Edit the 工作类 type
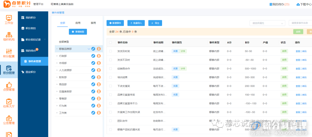 (x=93, y=113)
